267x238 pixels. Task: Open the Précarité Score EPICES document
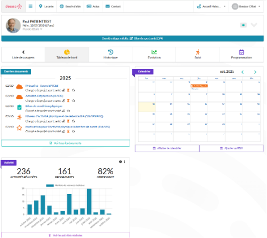[42, 86]
